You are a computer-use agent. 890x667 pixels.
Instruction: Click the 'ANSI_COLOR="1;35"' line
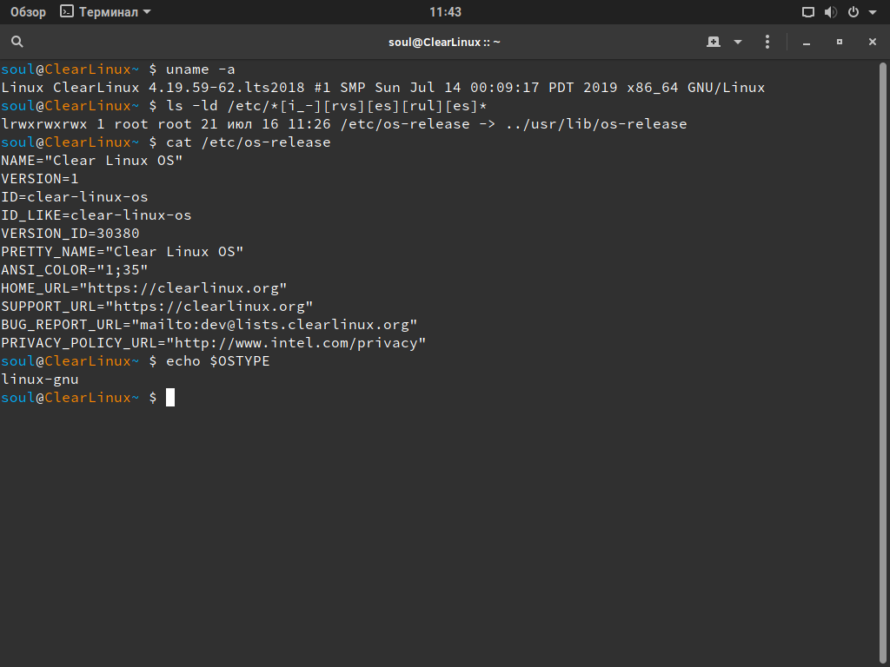click(75, 269)
